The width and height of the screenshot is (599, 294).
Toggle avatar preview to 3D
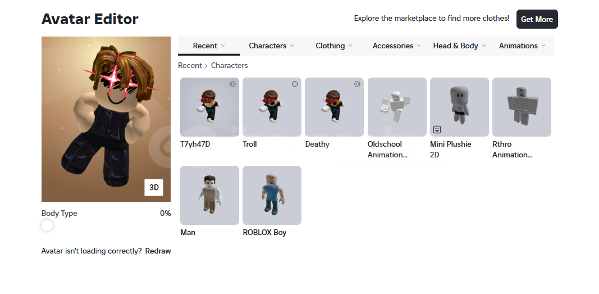point(154,187)
